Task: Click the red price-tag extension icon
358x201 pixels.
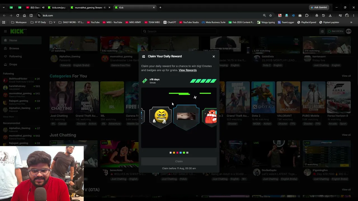Action: coord(280,15)
